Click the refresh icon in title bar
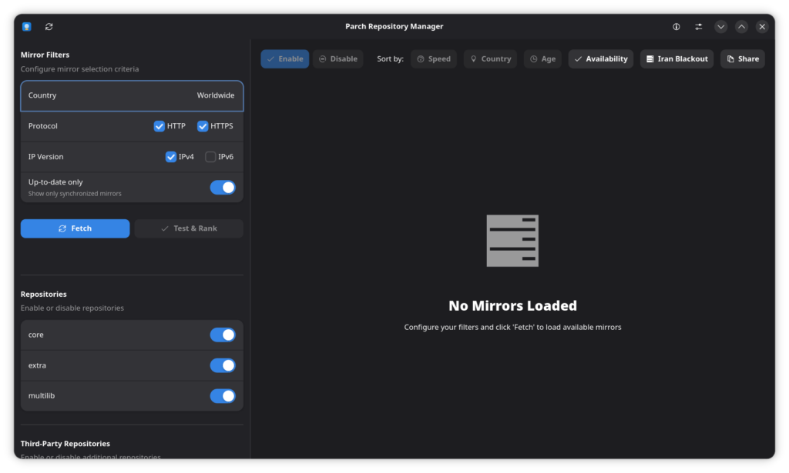789x473 pixels. (x=49, y=27)
